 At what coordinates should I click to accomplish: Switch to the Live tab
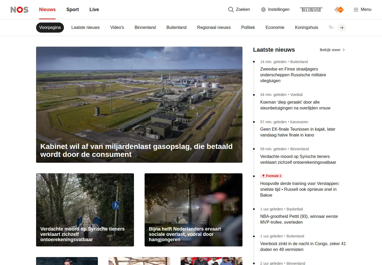(94, 10)
